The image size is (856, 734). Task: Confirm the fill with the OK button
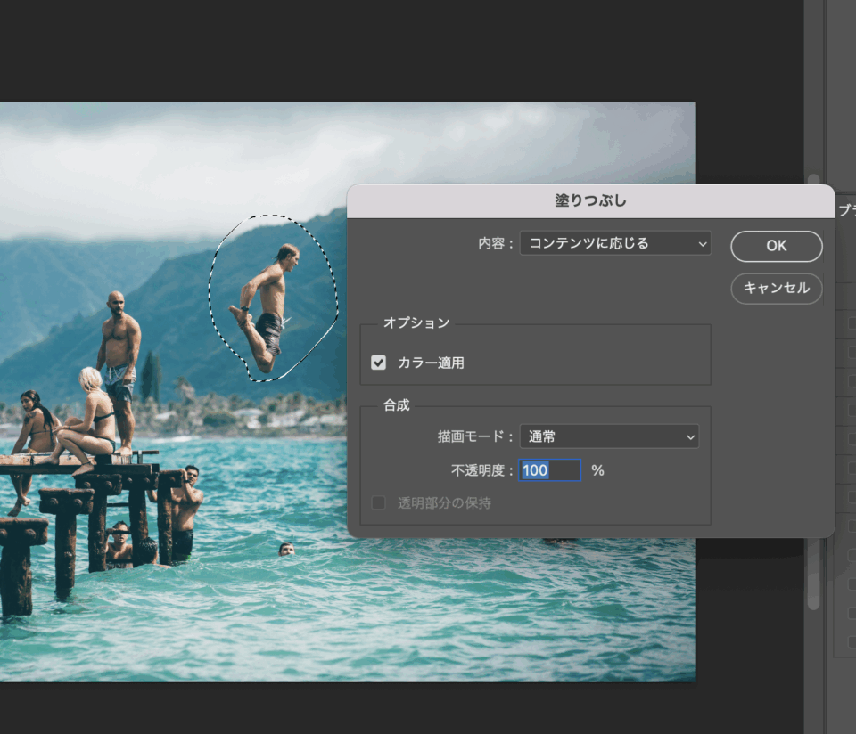click(x=776, y=246)
